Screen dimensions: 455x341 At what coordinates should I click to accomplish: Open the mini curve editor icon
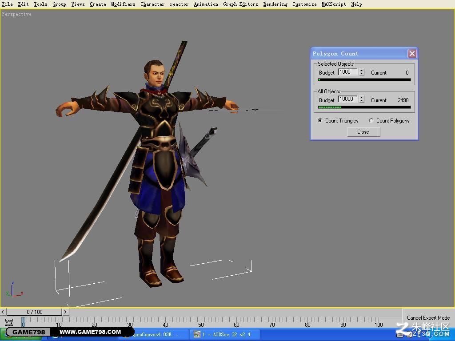coord(9,322)
